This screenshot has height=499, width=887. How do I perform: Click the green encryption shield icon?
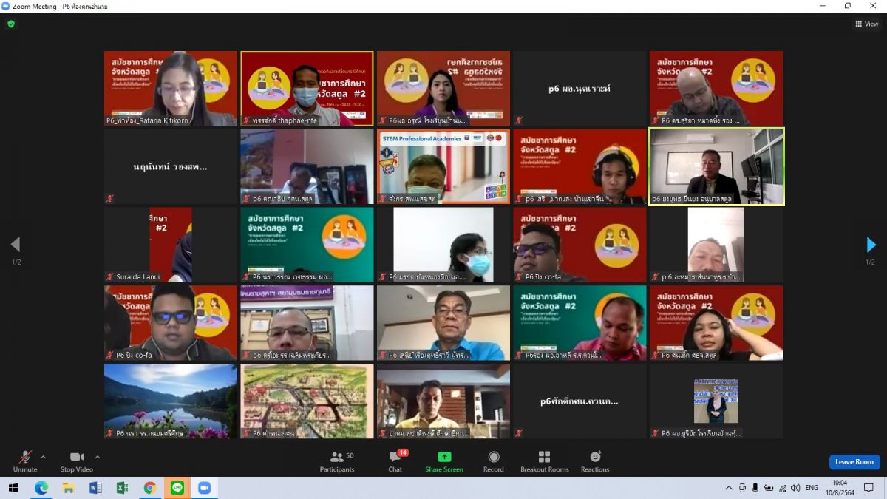coord(11,24)
